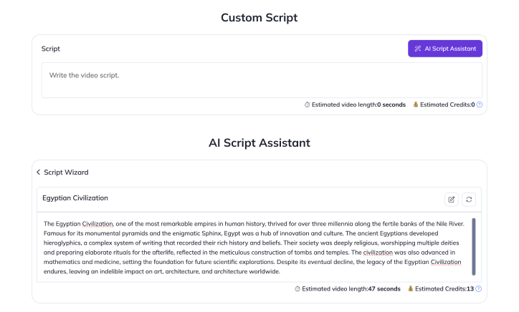This screenshot has height=312, width=519.
Task: Click inside the generated Egyptian script paragraph
Action: (251, 247)
